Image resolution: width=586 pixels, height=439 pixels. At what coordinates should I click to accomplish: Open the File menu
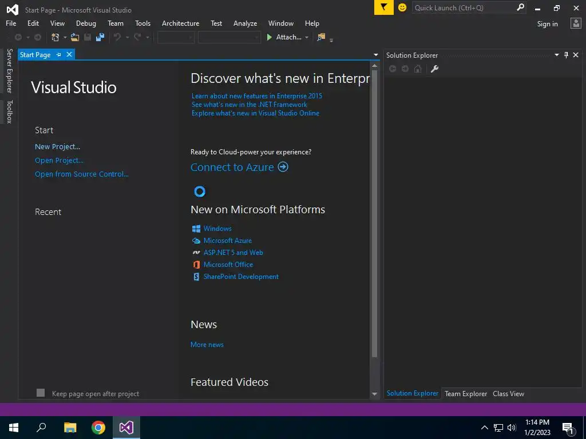coord(11,23)
